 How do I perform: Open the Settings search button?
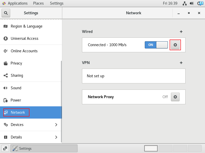(x=6, y=13)
